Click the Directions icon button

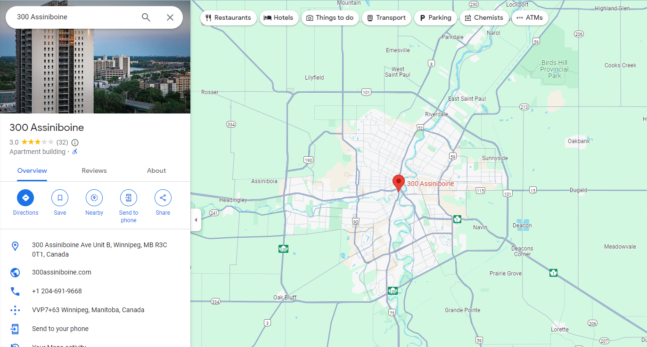(25, 198)
